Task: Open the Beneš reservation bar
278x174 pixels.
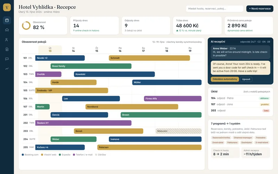Action: tap(108, 131)
